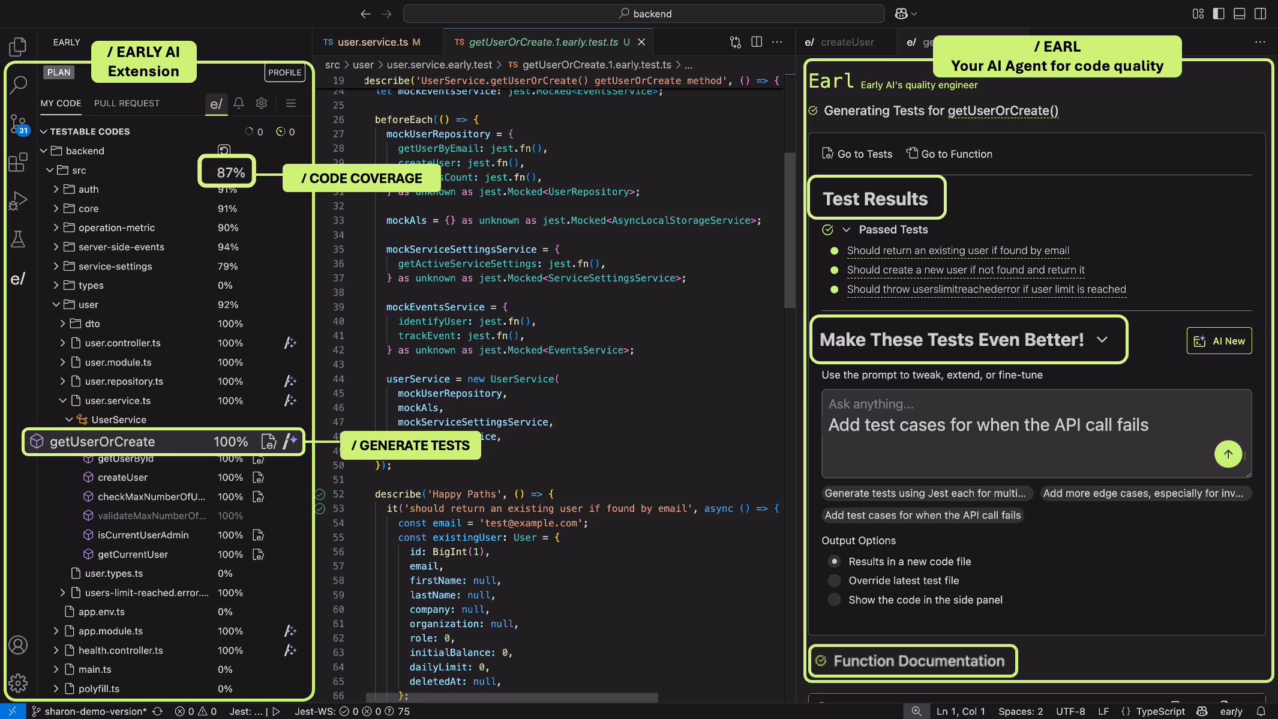This screenshot has height=719, width=1278.
Task: Switch to the user.service.ts tab
Action: pyautogui.click(x=372, y=42)
